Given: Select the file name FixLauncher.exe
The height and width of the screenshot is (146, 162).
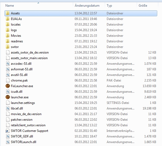Looking at the screenshot, I should pyautogui.click(x=22, y=86).
